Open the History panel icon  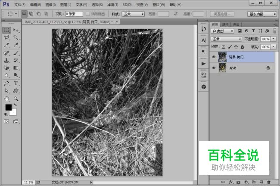click(204, 29)
